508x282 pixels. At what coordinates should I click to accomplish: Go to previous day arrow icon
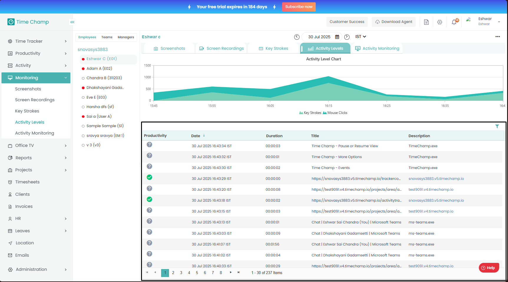[x=297, y=37]
